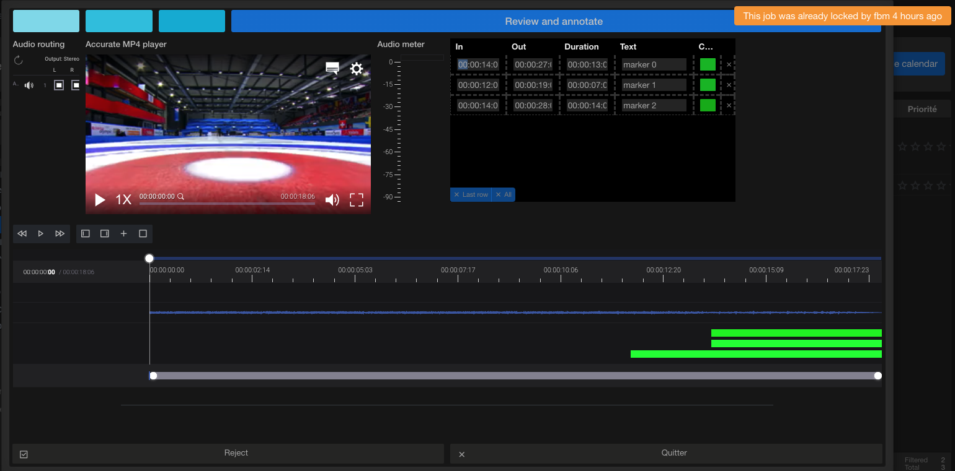
Task: Click the Quitter button
Action: pos(666,453)
